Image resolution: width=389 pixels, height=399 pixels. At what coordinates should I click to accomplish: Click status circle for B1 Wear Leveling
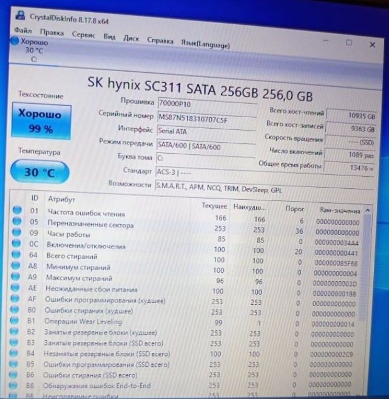coord(15,319)
